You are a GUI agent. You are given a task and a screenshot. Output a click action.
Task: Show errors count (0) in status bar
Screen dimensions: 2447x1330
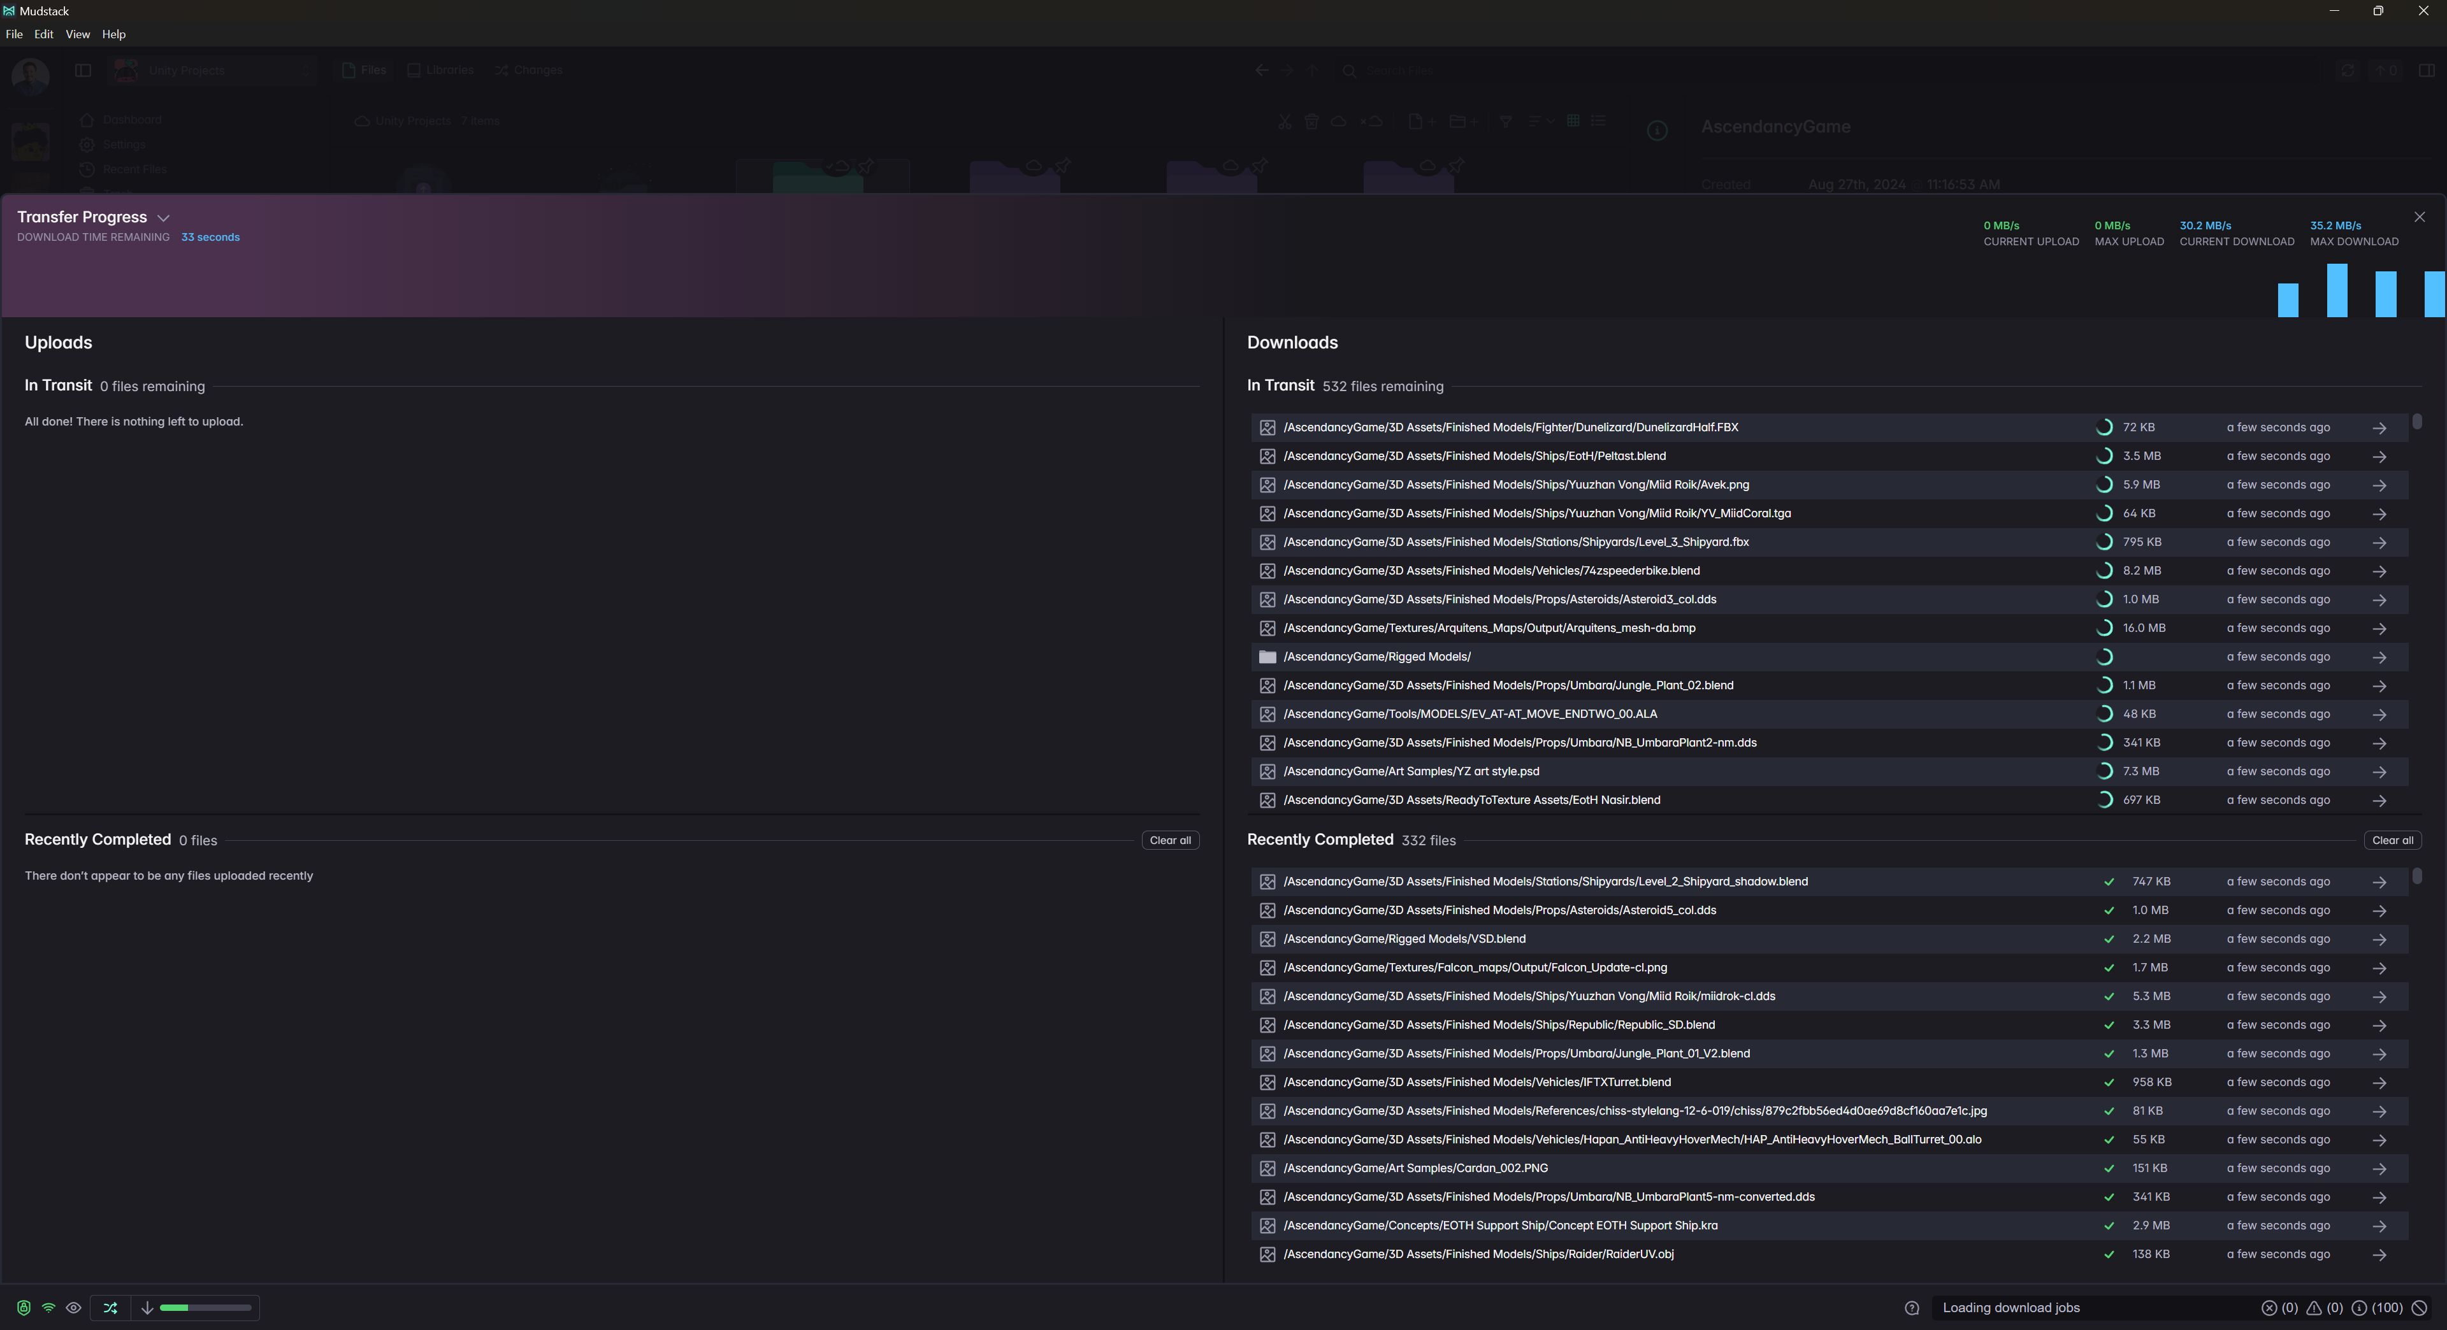click(2279, 1307)
